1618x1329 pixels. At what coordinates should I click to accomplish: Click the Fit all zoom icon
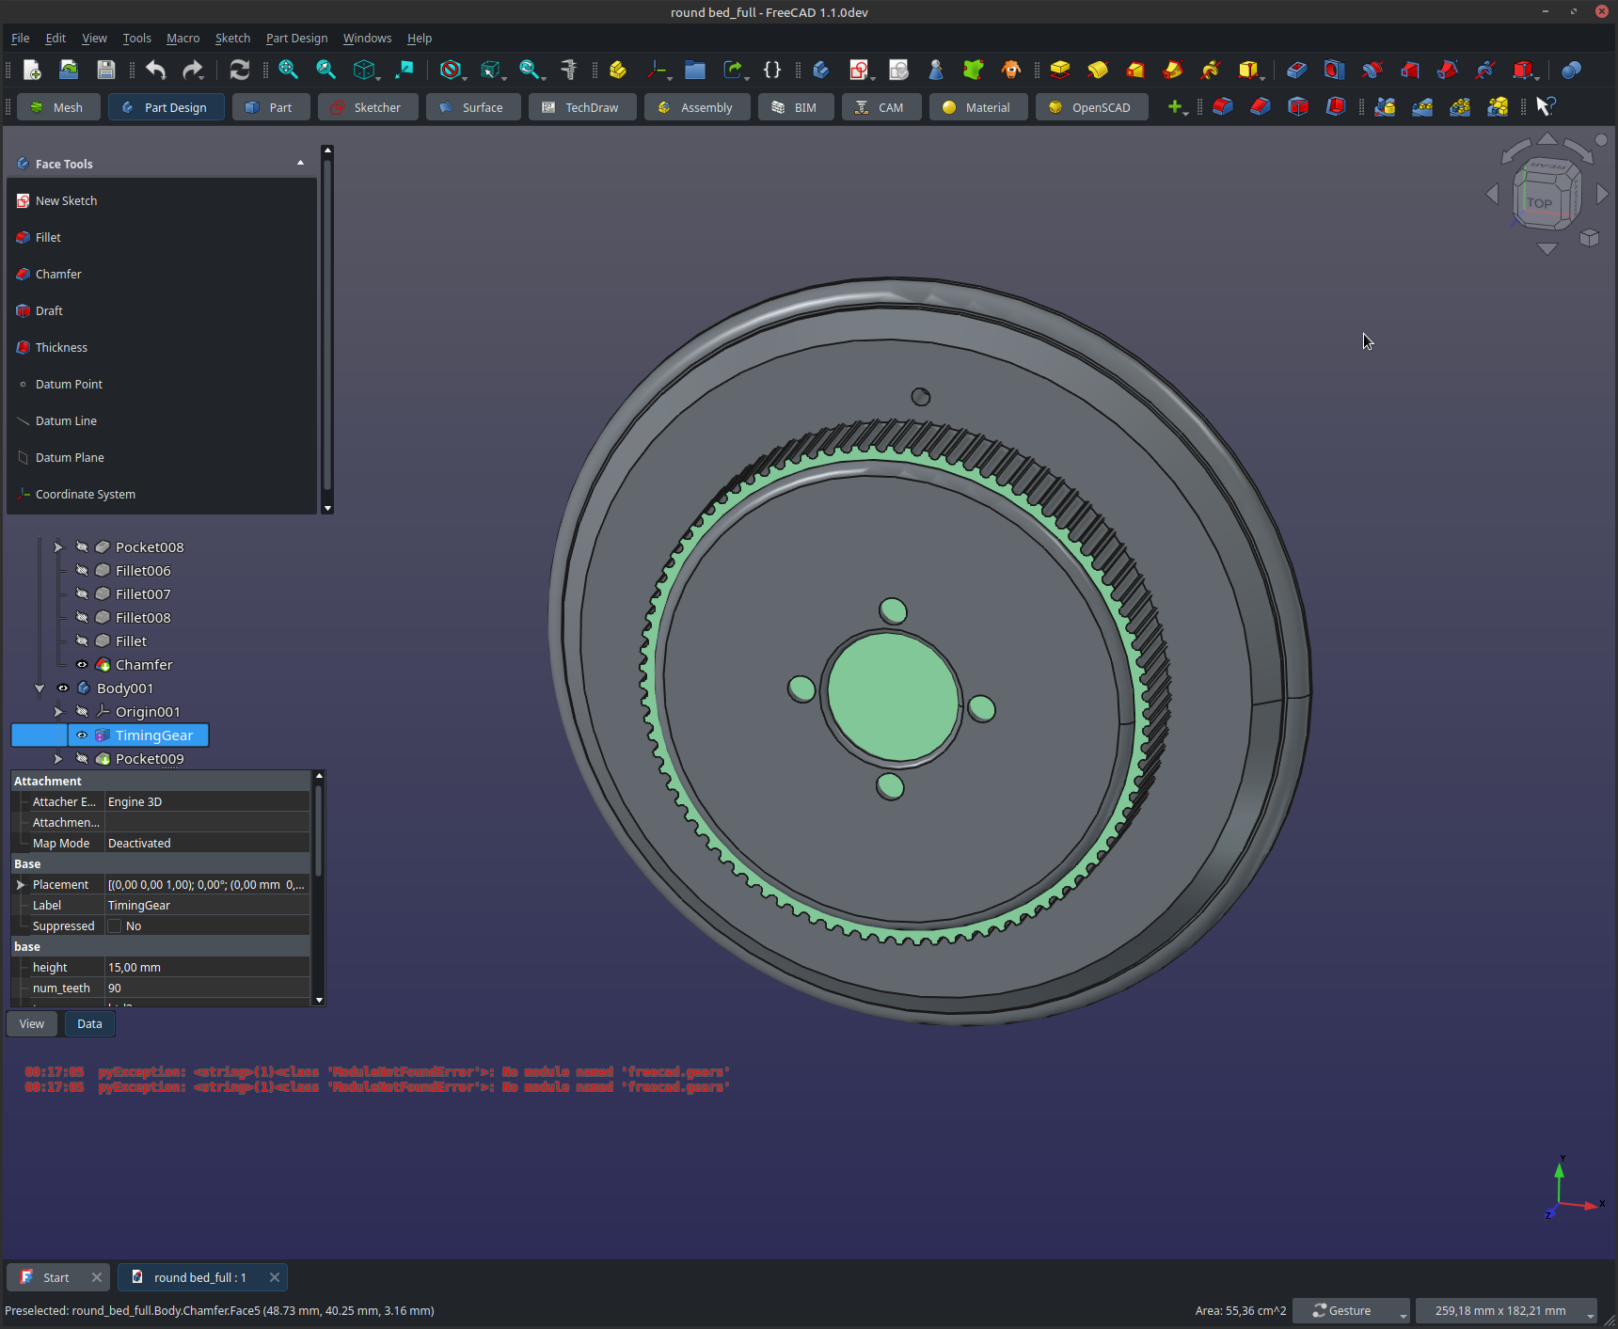288,70
